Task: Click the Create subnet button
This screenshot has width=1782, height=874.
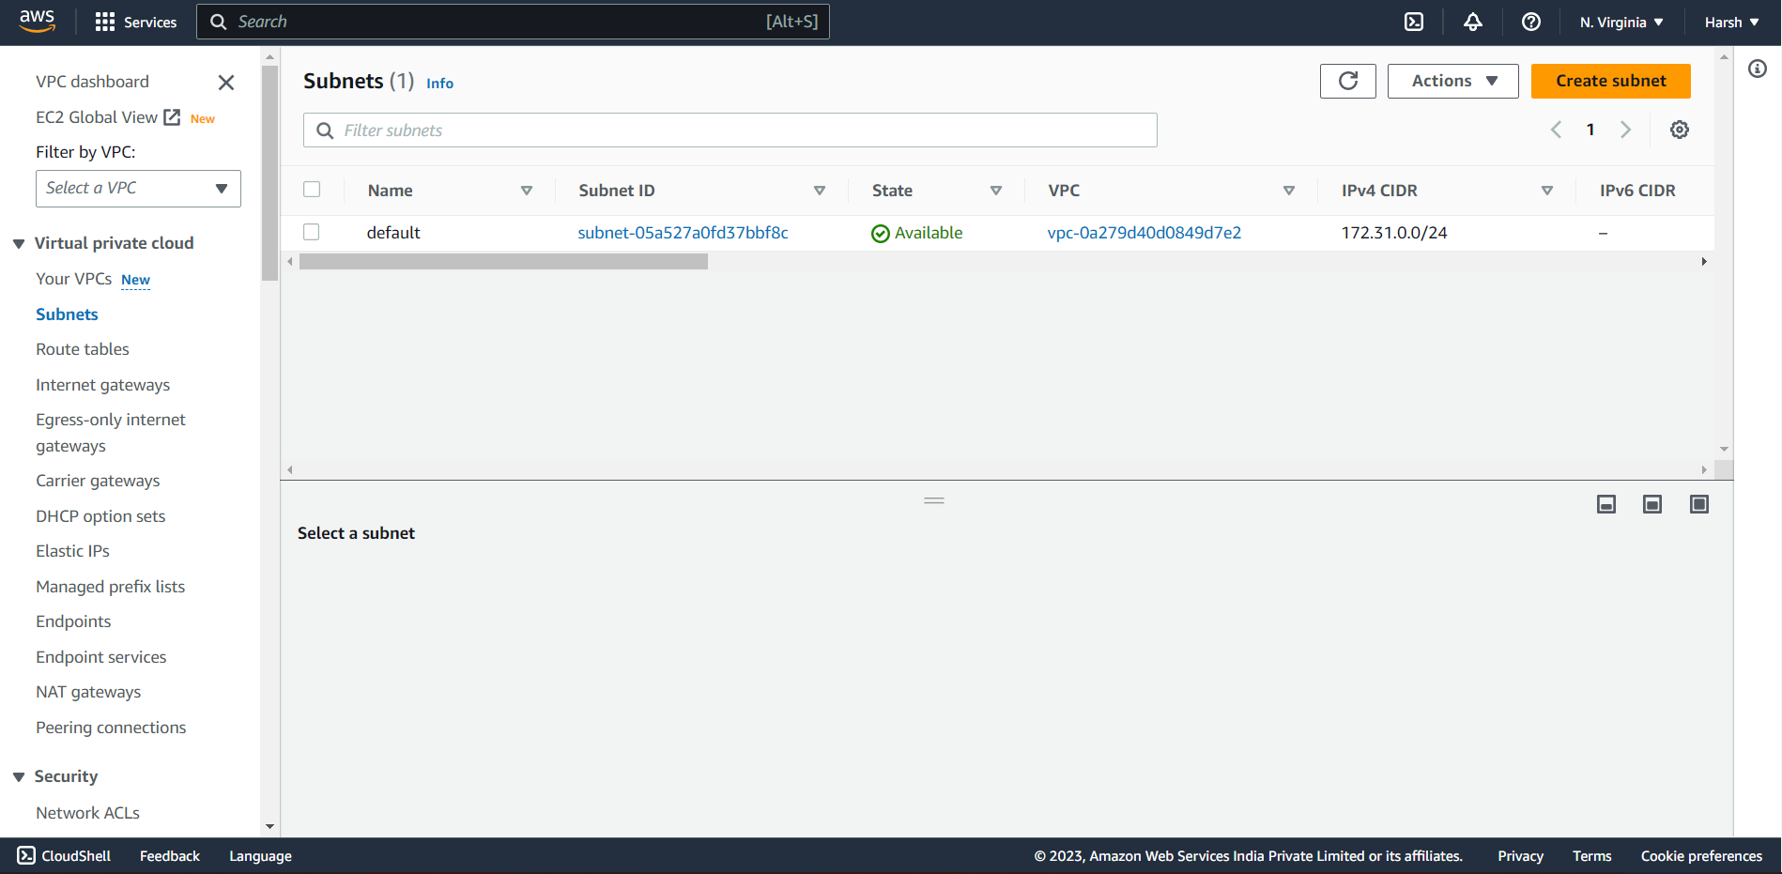Action: 1610,81
